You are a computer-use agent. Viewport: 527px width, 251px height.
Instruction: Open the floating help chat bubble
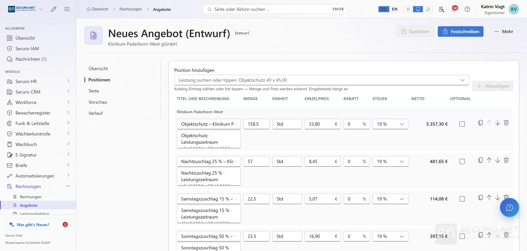pos(509,207)
